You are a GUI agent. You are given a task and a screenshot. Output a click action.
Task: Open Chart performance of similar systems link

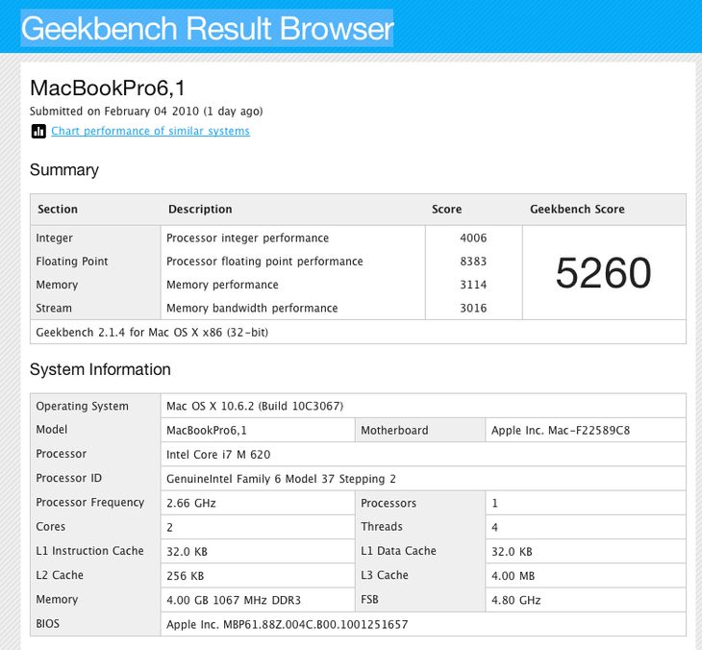150,131
